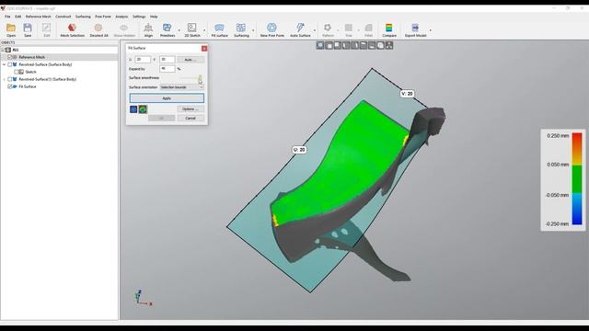Image resolution: width=589 pixels, height=331 pixels.
Task: Switch to isometric cube view in viewport toolbar
Action: 380,45
